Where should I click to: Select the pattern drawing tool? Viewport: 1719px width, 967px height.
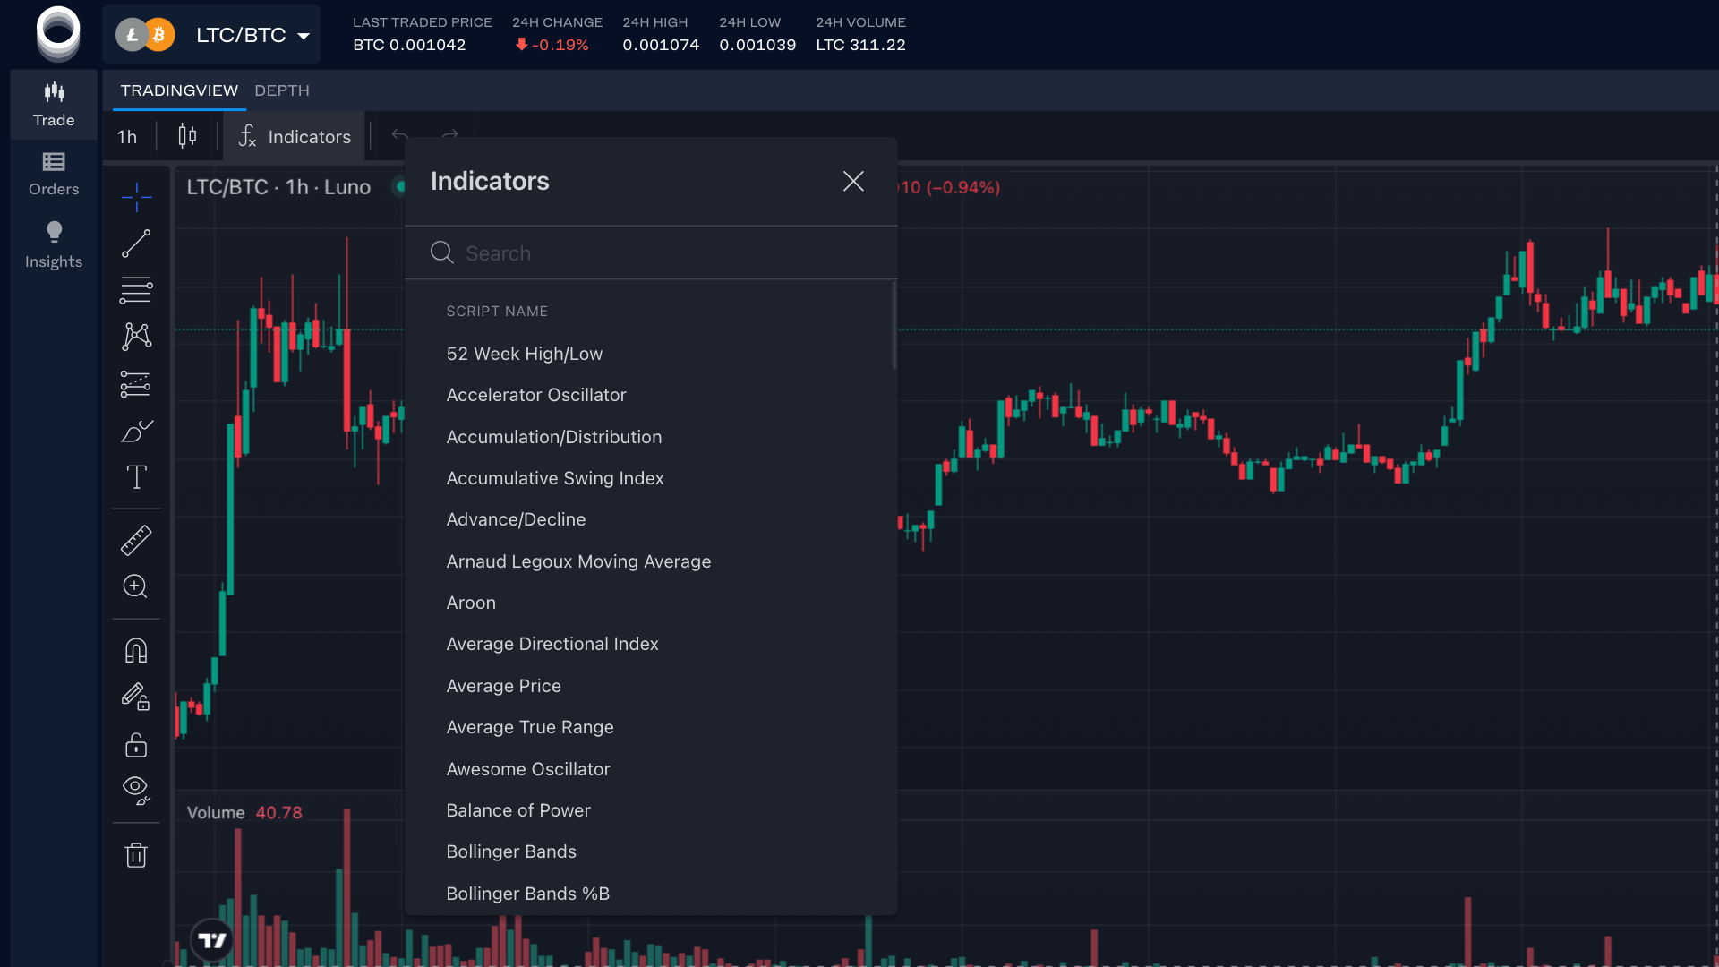point(136,337)
